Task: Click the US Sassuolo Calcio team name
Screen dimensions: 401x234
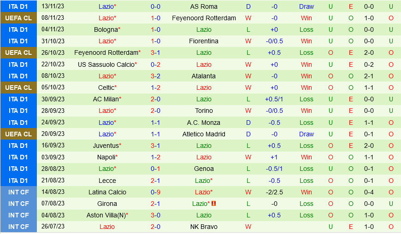Action: click(x=107, y=64)
